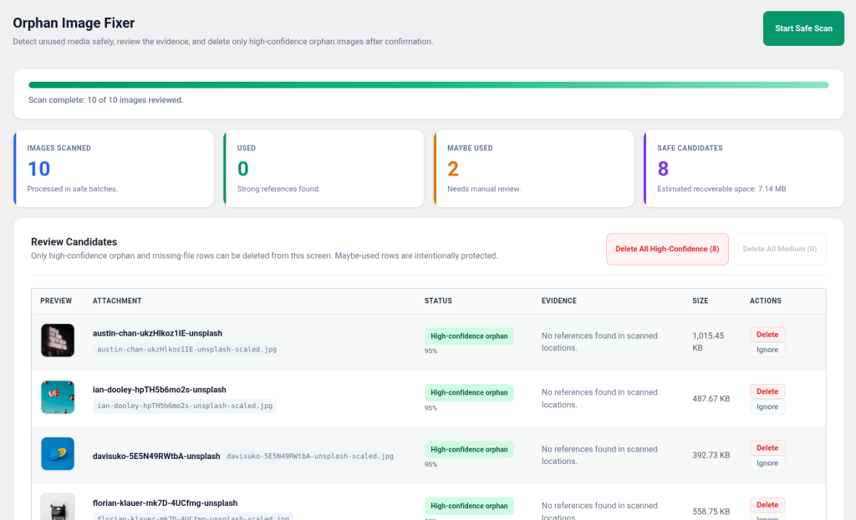856x520 pixels.
Task: Click the 392.73 KB size value
Action: point(711,455)
